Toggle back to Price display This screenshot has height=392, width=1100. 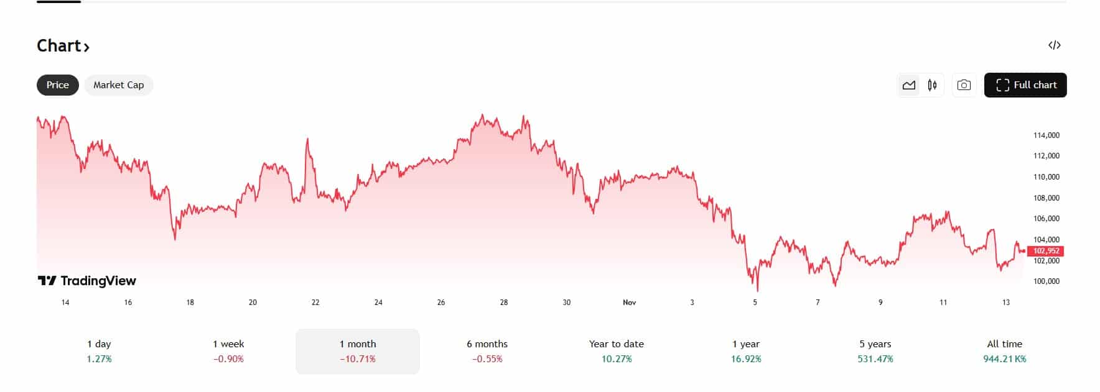[57, 85]
